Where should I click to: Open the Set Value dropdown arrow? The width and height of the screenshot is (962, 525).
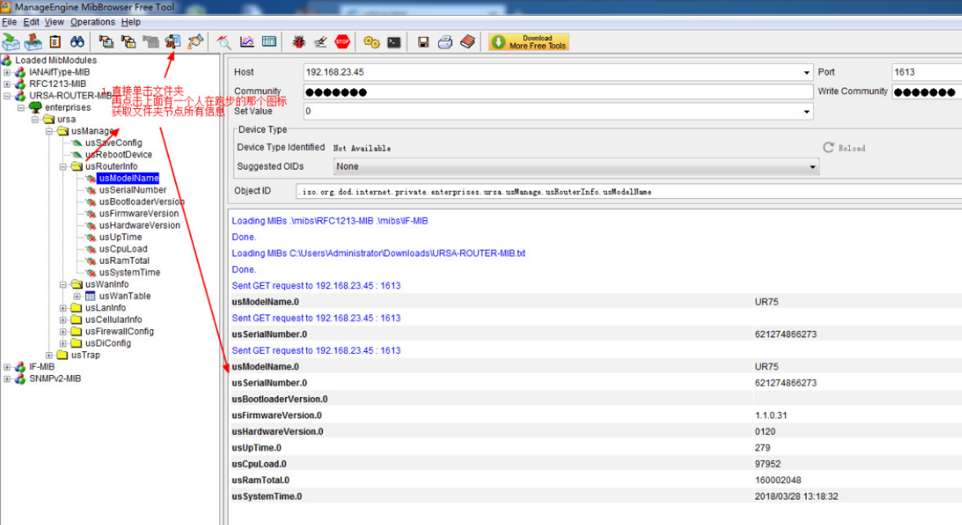pyautogui.click(x=807, y=112)
